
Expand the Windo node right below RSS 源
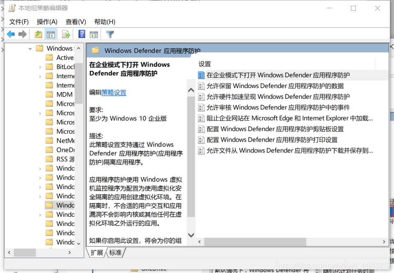(40, 168)
